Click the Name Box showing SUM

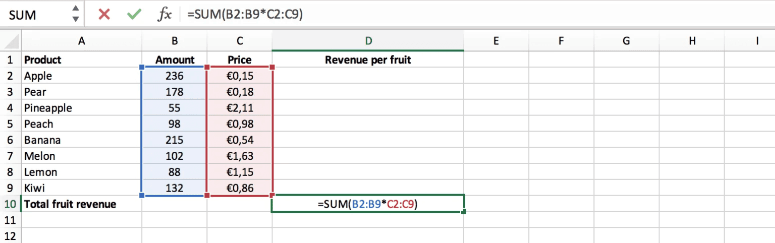(x=35, y=15)
